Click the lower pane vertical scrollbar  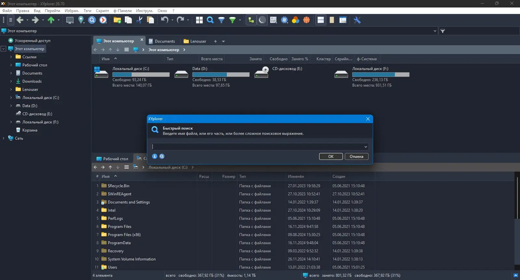tap(517, 198)
